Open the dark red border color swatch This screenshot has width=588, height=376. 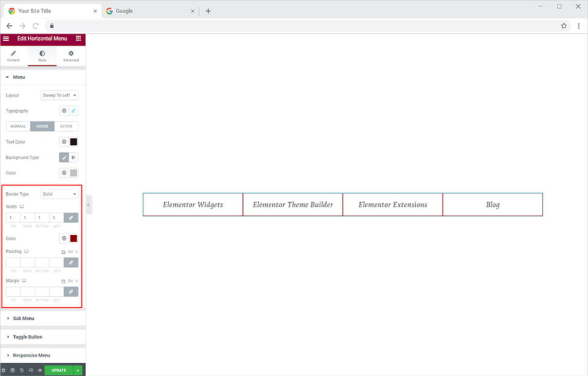tap(73, 238)
